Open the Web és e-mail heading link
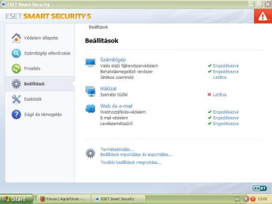Viewport: 272px width, 204px height. tap(116, 106)
